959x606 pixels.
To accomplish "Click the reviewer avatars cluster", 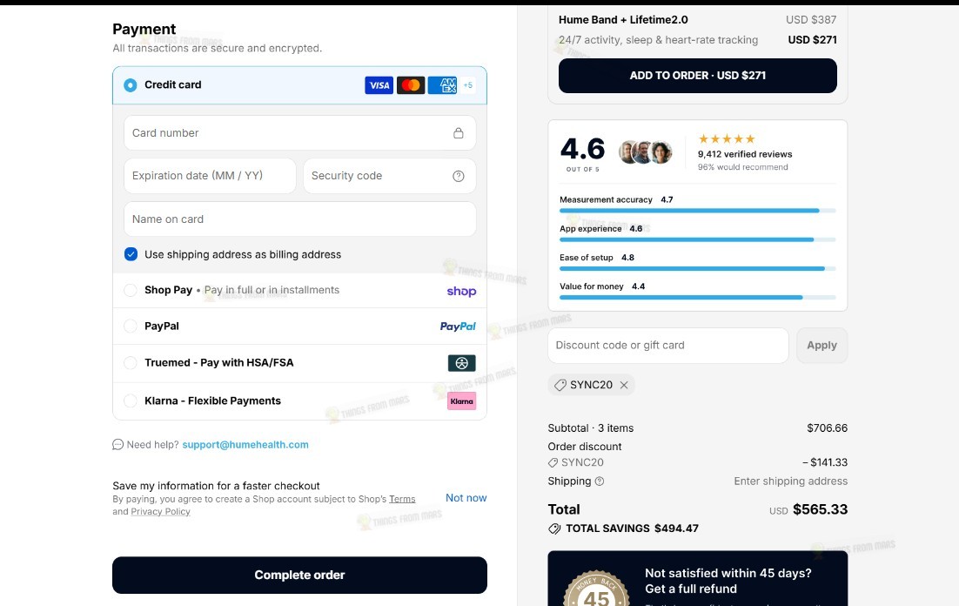I will pyautogui.click(x=645, y=151).
